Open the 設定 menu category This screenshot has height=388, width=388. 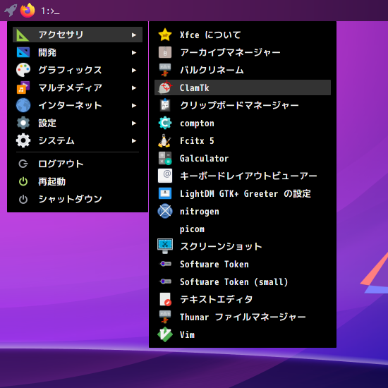click(x=78, y=123)
